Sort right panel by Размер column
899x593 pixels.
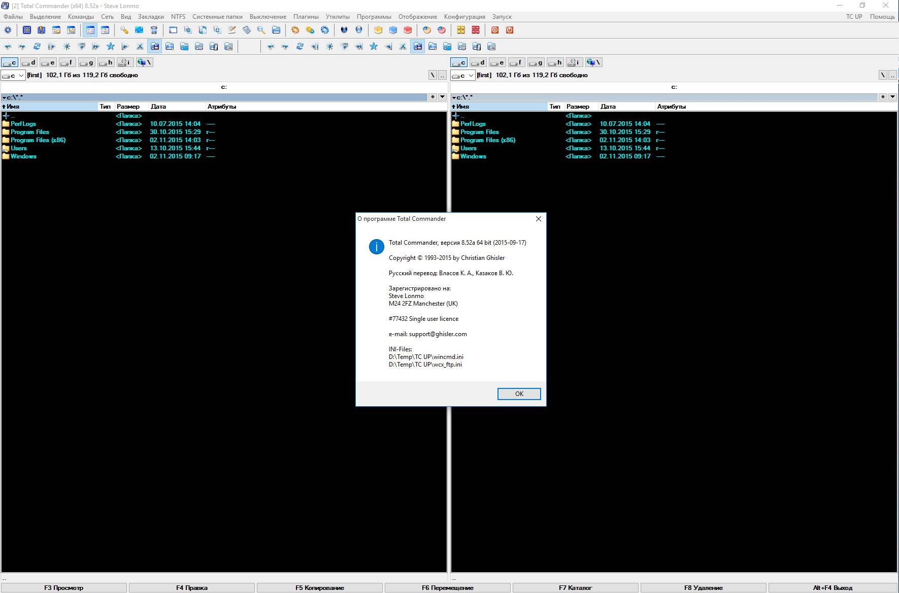581,107
